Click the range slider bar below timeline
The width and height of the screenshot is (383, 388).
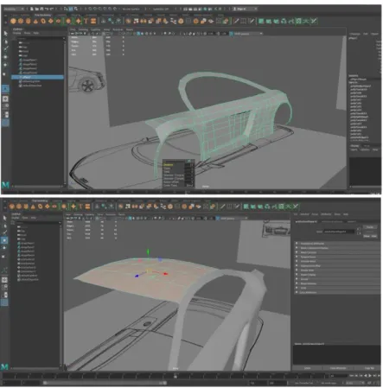point(105,383)
